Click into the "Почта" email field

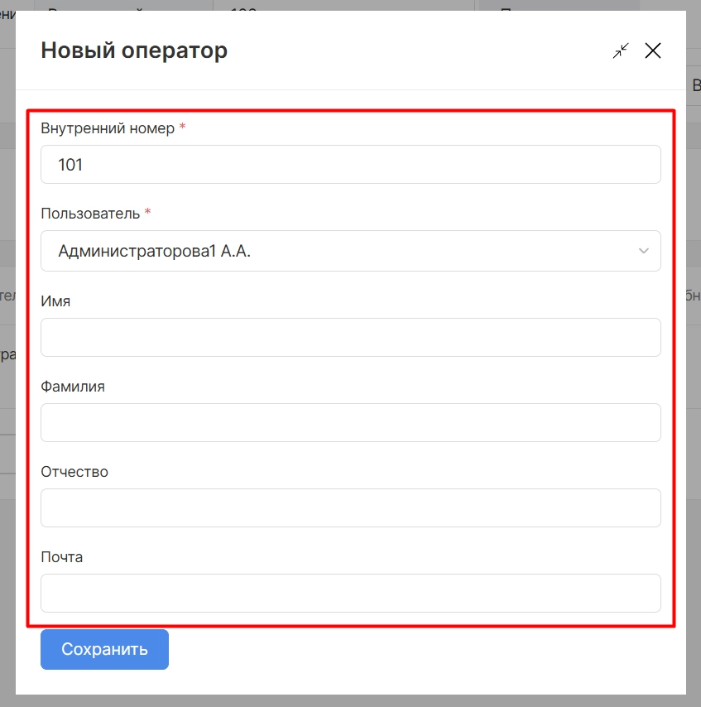click(350, 593)
